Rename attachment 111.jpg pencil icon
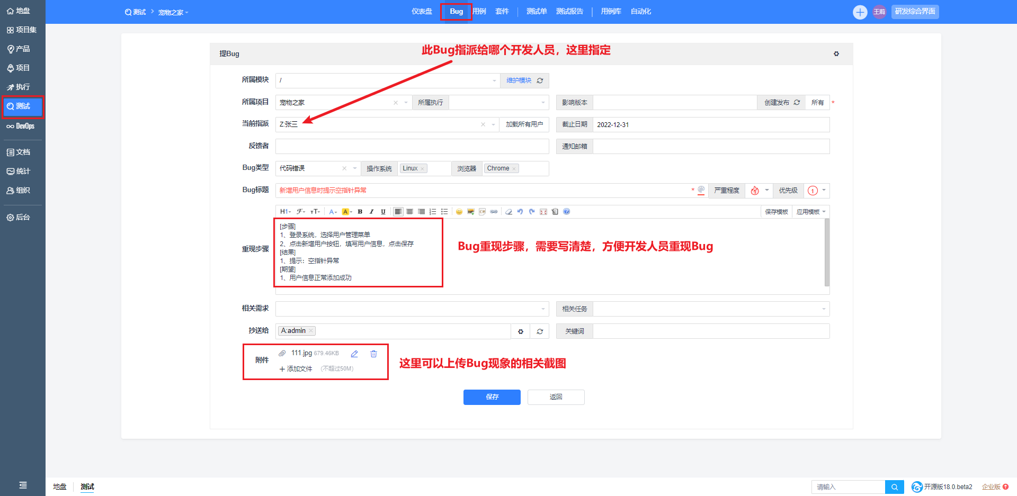Image resolution: width=1017 pixels, height=496 pixels. [354, 354]
